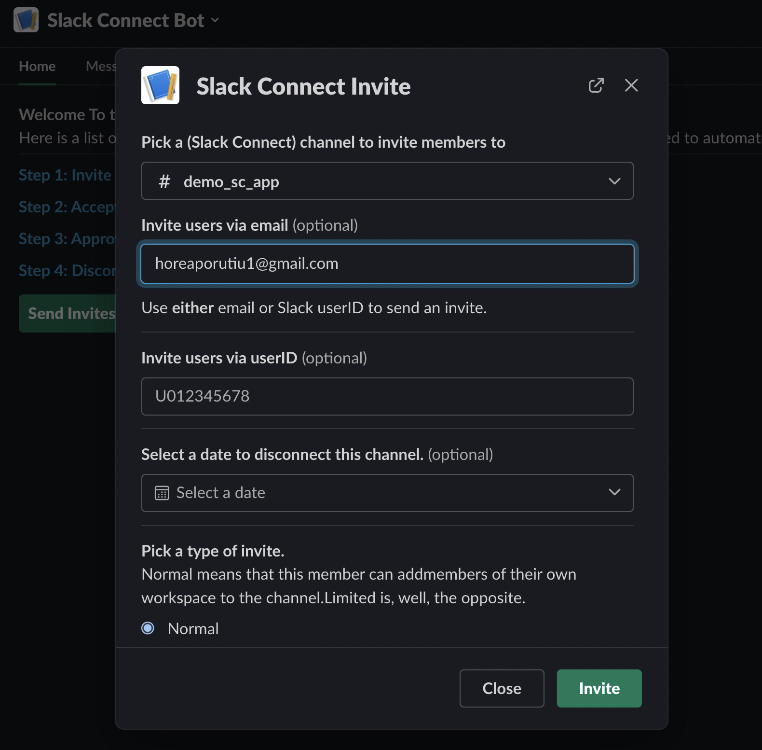Click the Close button in dialog footer
The image size is (762, 750).
click(x=502, y=688)
